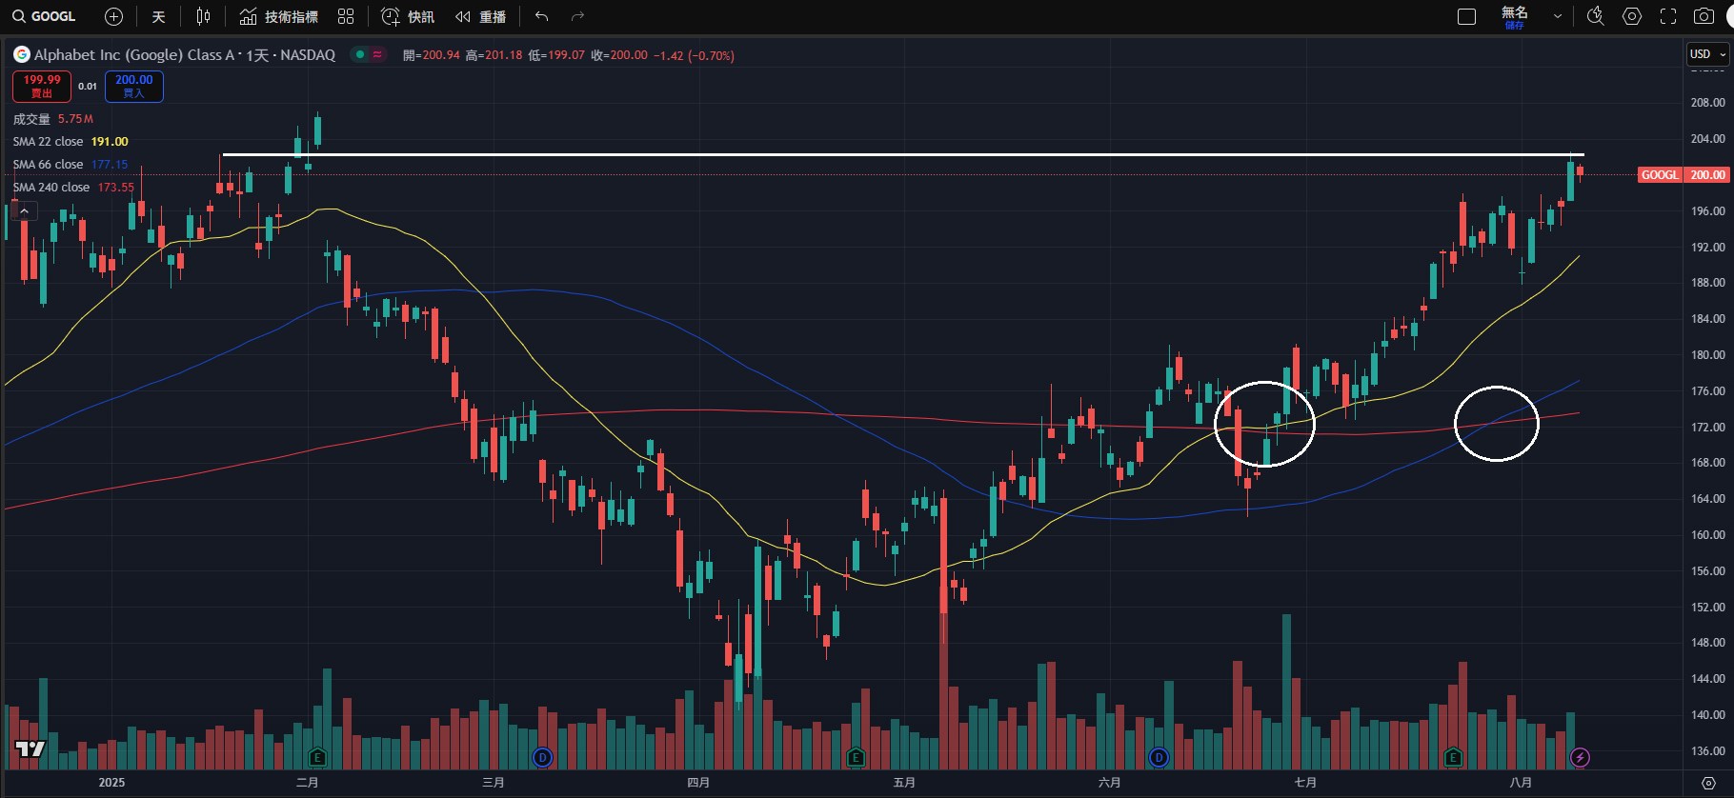The height and width of the screenshot is (798, 1734).
Task: Create an alert with 快訊 button
Action: point(408,16)
